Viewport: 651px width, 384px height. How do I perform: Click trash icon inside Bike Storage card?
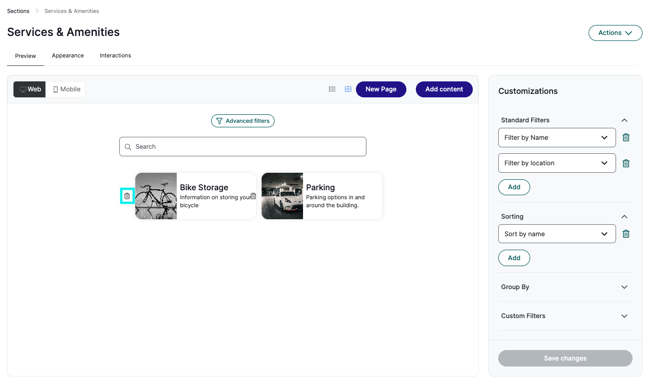(253, 196)
